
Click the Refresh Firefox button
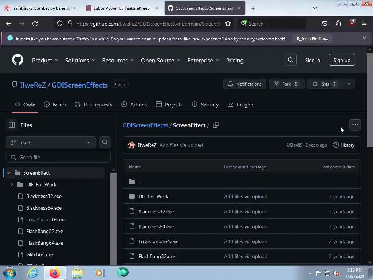[312, 39]
